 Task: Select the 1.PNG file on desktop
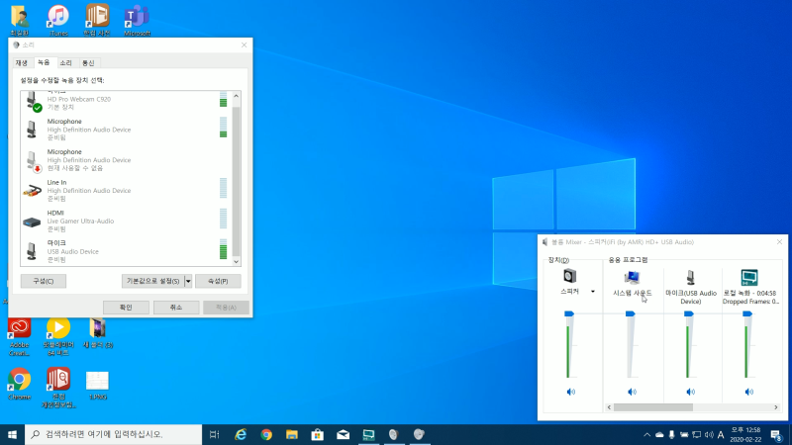[97, 386]
